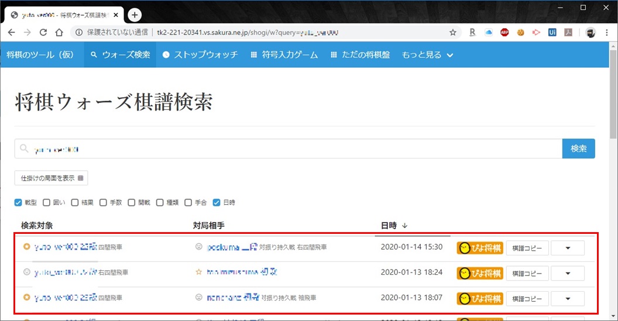Open dropdown on 2020-01-14 15:30 row
The height and width of the screenshot is (321, 618).
pyautogui.click(x=568, y=248)
